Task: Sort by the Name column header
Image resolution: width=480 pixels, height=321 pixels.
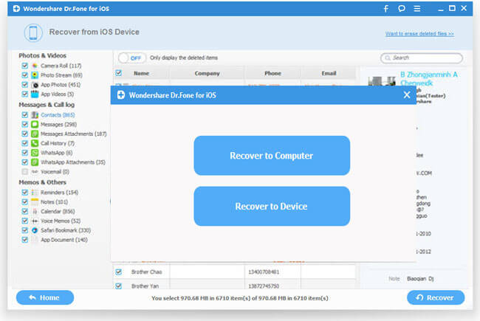Action: (x=141, y=74)
